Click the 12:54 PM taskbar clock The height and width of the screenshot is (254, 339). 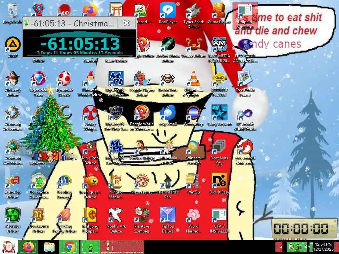point(323,247)
